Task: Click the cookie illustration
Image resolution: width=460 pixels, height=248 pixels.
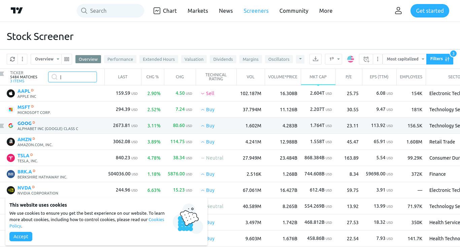Action: [x=188, y=218]
